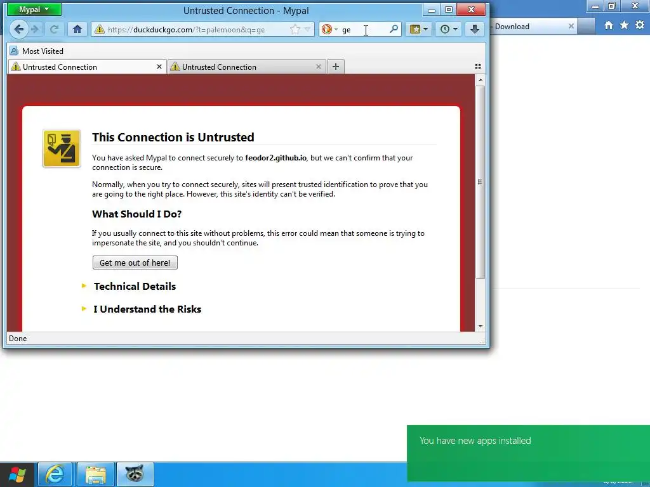
Task: Go back with the Back arrow button
Action: (x=18, y=29)
